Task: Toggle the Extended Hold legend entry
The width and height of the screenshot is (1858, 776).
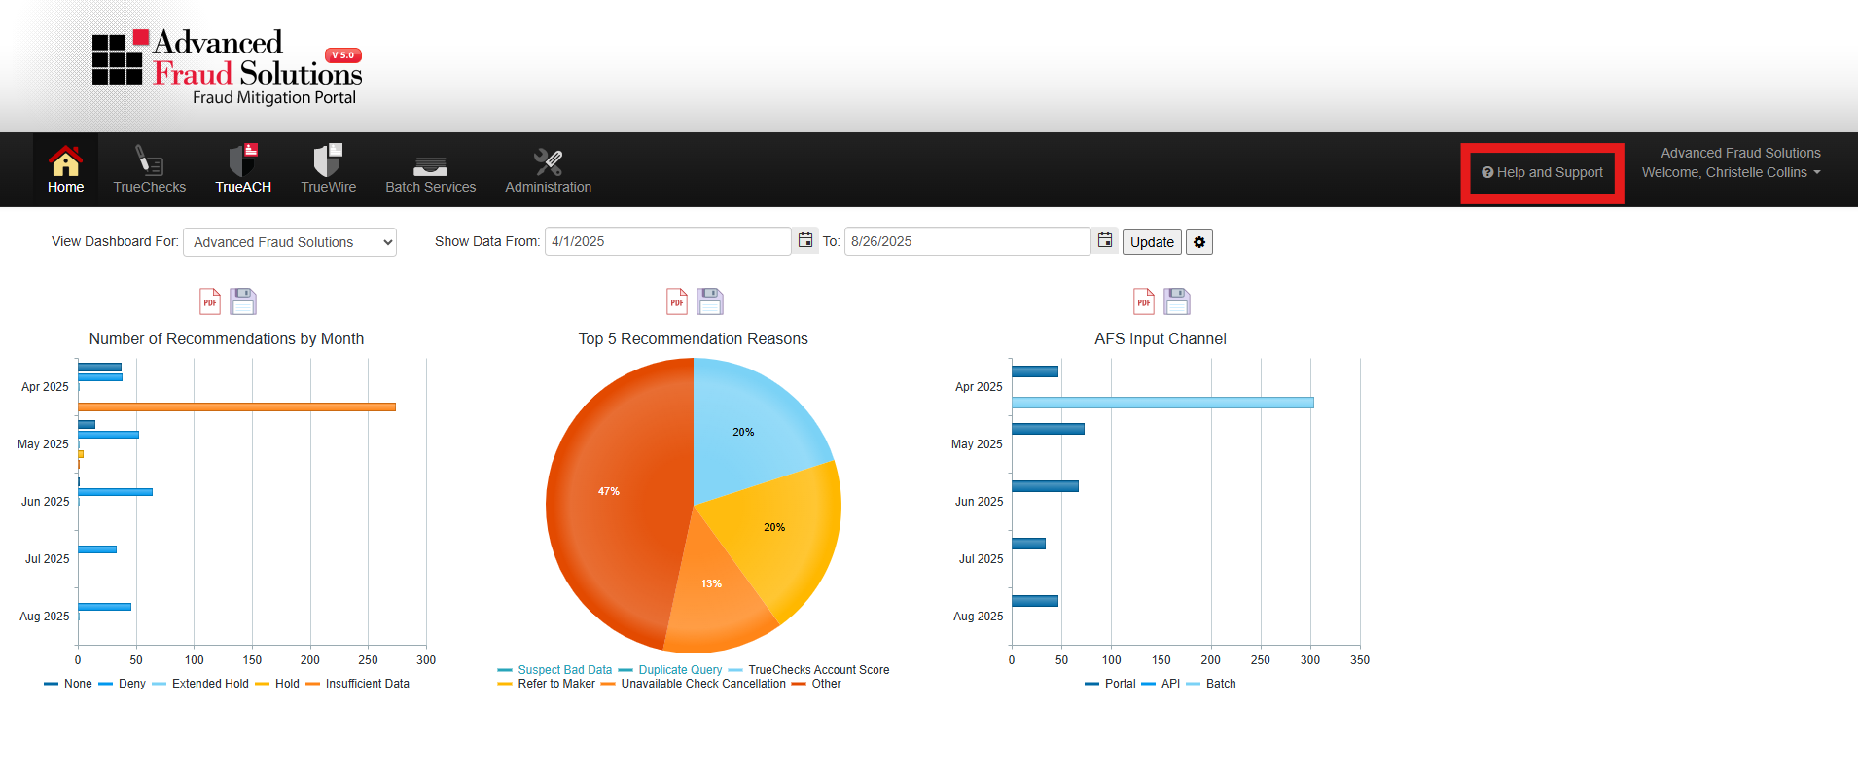Action: click(200, 684)
